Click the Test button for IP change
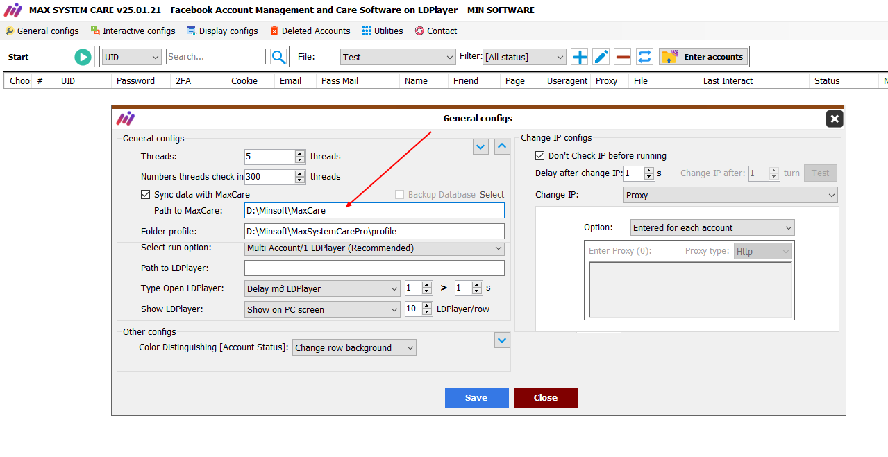This screenshot has width=888, height=457. [821, 173]
